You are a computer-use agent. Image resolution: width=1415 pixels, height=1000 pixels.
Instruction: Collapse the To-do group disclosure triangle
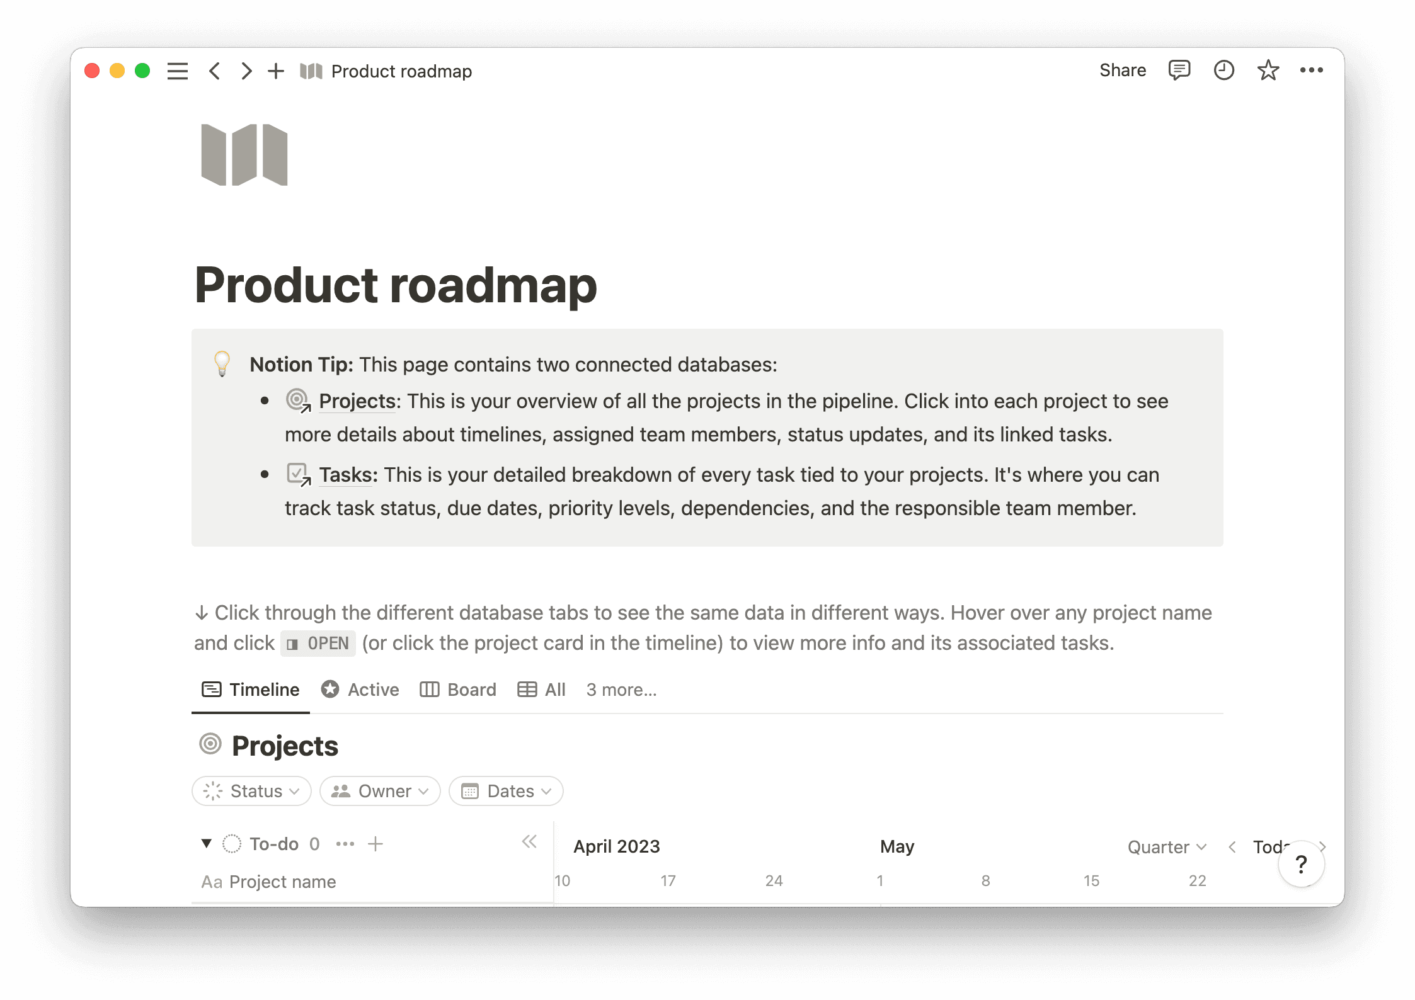[x=206, y=844]
